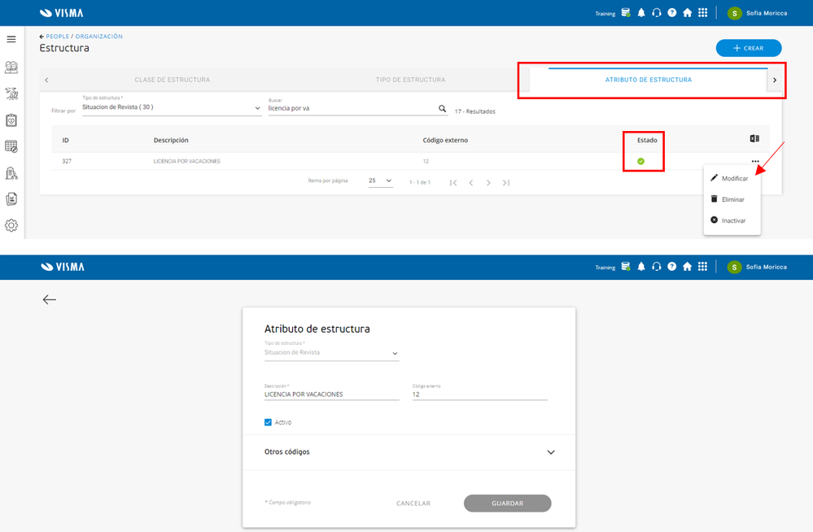Export the table with the Excel icon

tap(754, 138)
